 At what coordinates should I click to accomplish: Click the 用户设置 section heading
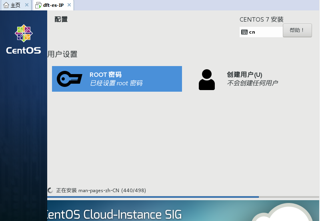[x=62, y=54]
